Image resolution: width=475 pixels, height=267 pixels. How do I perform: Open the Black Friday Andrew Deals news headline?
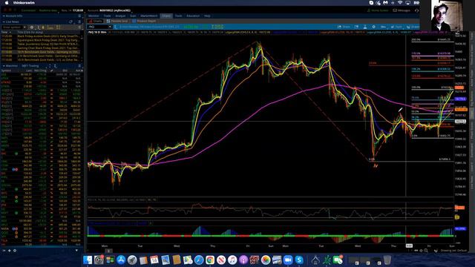(47, 36)
